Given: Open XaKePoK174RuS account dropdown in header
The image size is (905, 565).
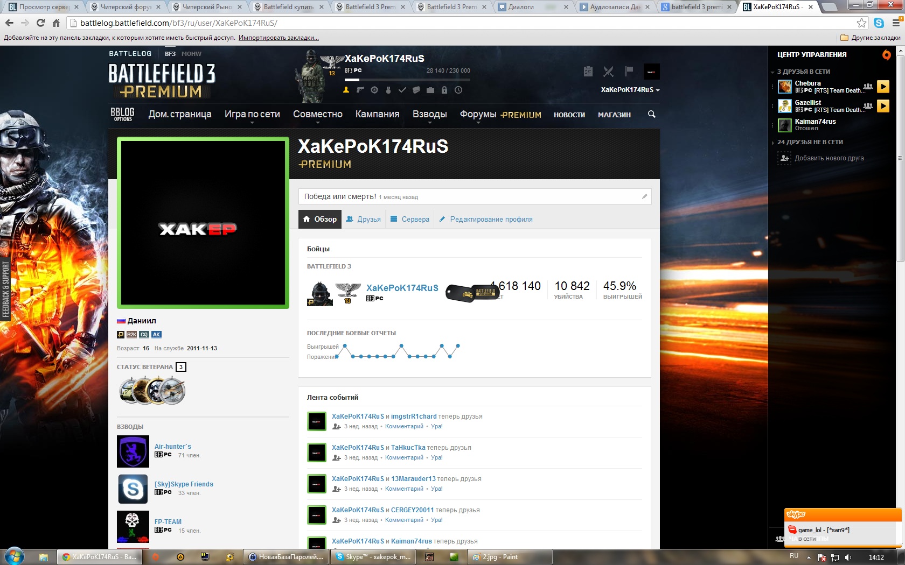Looking at the screenshot, I should (x=630, y=90).
